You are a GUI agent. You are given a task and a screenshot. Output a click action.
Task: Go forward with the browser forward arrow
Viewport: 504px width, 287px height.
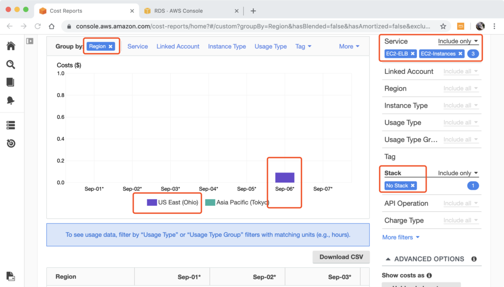click(x=24, y=27)
